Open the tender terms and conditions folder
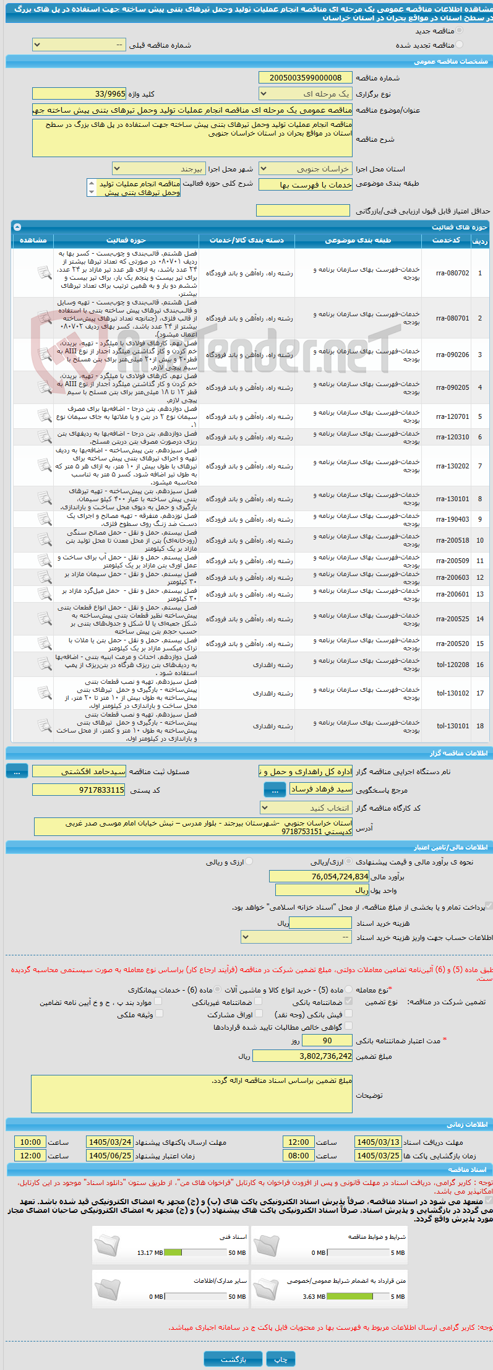 click(x=266, y=1246)
